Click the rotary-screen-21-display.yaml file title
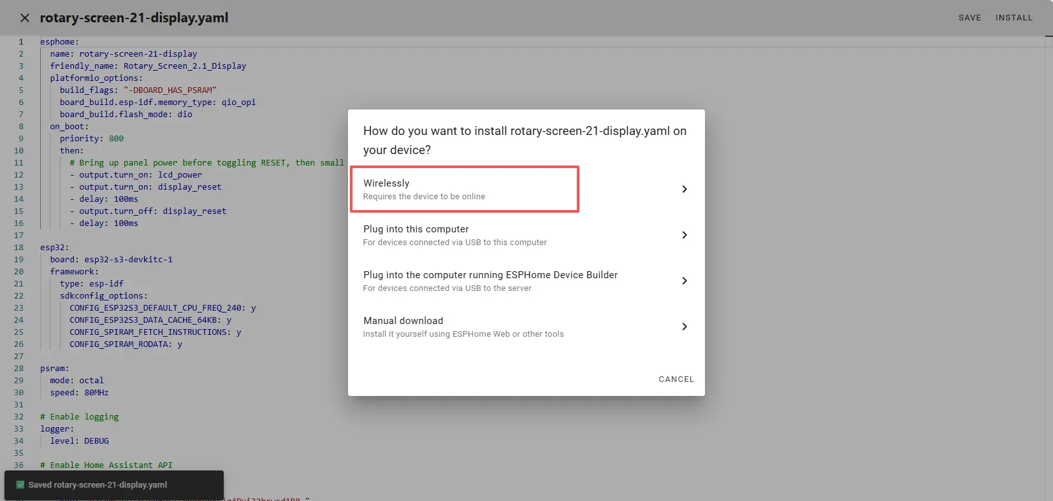Viewport: 1053px width, 501px height. 134,18
